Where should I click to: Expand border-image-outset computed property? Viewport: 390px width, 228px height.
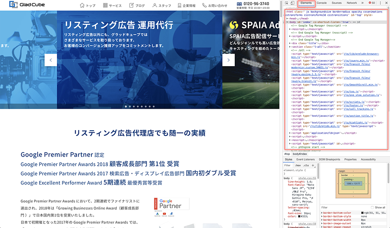coord(322,223)
